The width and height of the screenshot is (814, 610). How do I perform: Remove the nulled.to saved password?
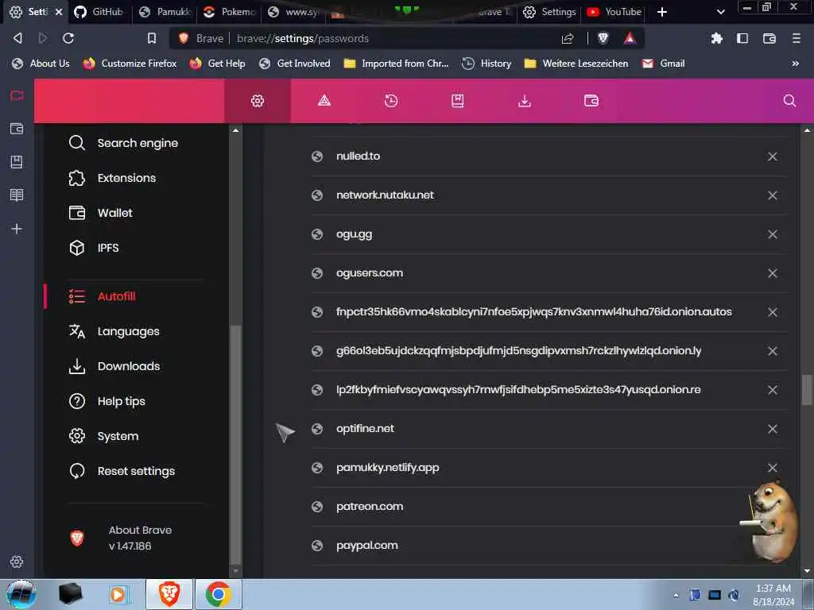[x=773, y=156]
